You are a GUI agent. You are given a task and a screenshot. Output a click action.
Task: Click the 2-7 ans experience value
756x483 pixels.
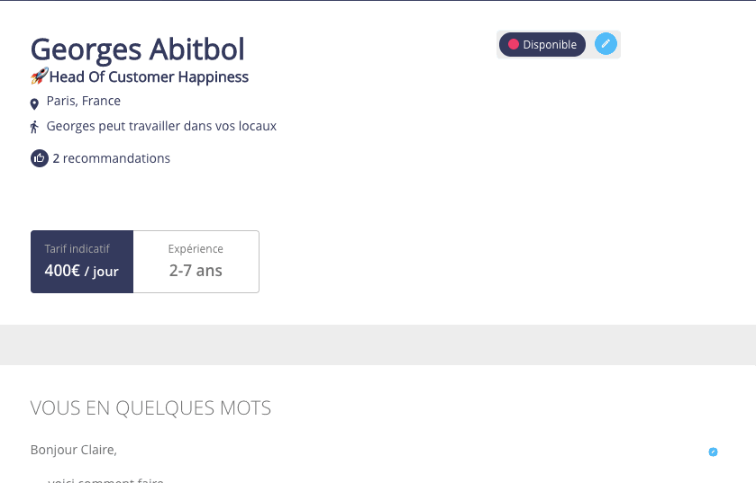196,271
